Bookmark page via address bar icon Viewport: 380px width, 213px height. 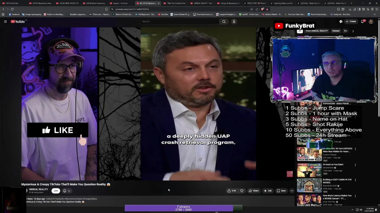click(107, 9)
